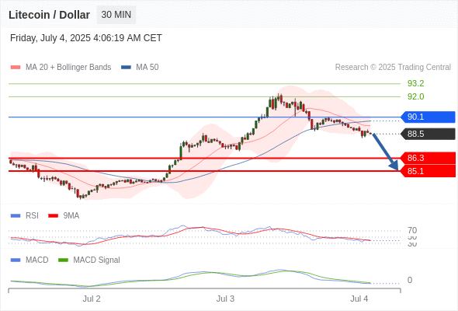Click the green MACD Signal legend swatch
Image resolution: width=458 pixels, height=311 pixels.
tap(63, 260)
